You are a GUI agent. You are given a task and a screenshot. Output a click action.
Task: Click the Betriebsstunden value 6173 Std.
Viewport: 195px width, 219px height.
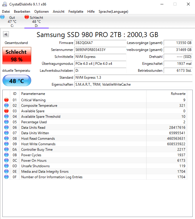pyautogui.click(x=178, y=71)
